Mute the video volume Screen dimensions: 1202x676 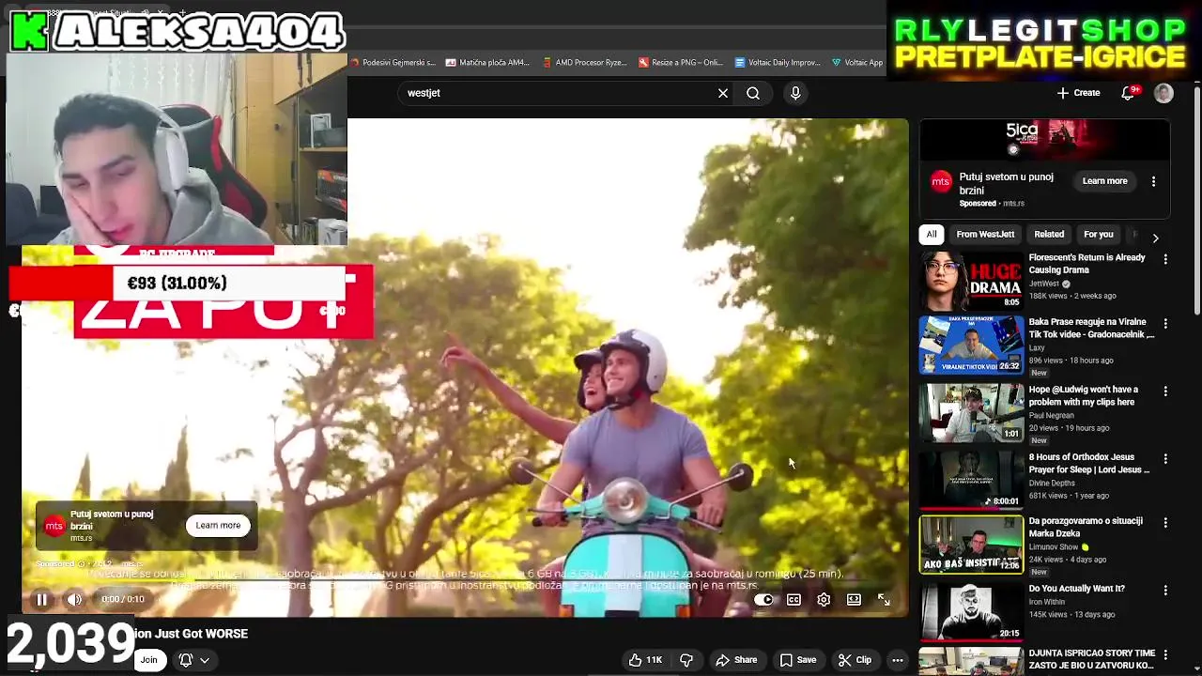[74, 599]
